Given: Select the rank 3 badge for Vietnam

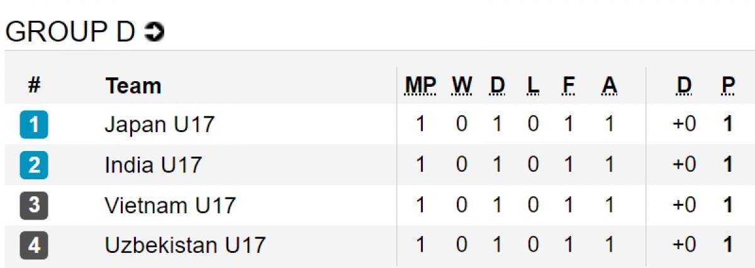Looking at the screenshot, I should pos(34,205).
